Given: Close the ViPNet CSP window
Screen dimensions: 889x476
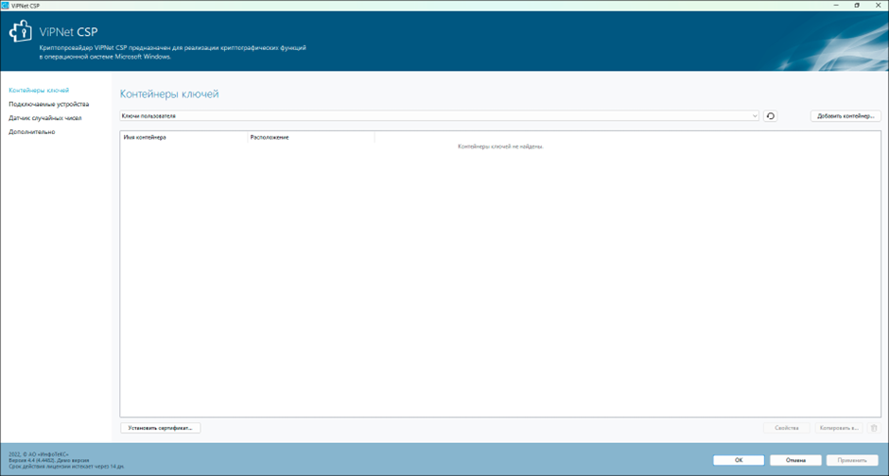Looking at the screenshot, I should coord(879,5).
